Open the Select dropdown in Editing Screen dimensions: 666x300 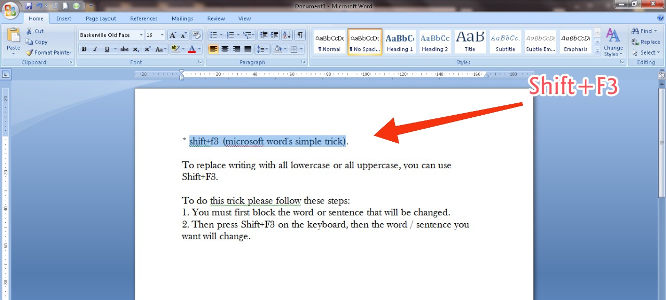[x=646, y=52]
